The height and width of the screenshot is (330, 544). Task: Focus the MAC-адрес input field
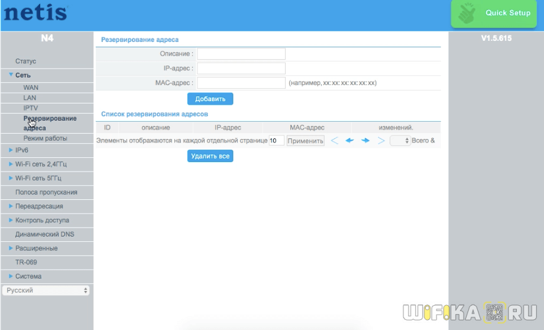click(x=241, y=83)
